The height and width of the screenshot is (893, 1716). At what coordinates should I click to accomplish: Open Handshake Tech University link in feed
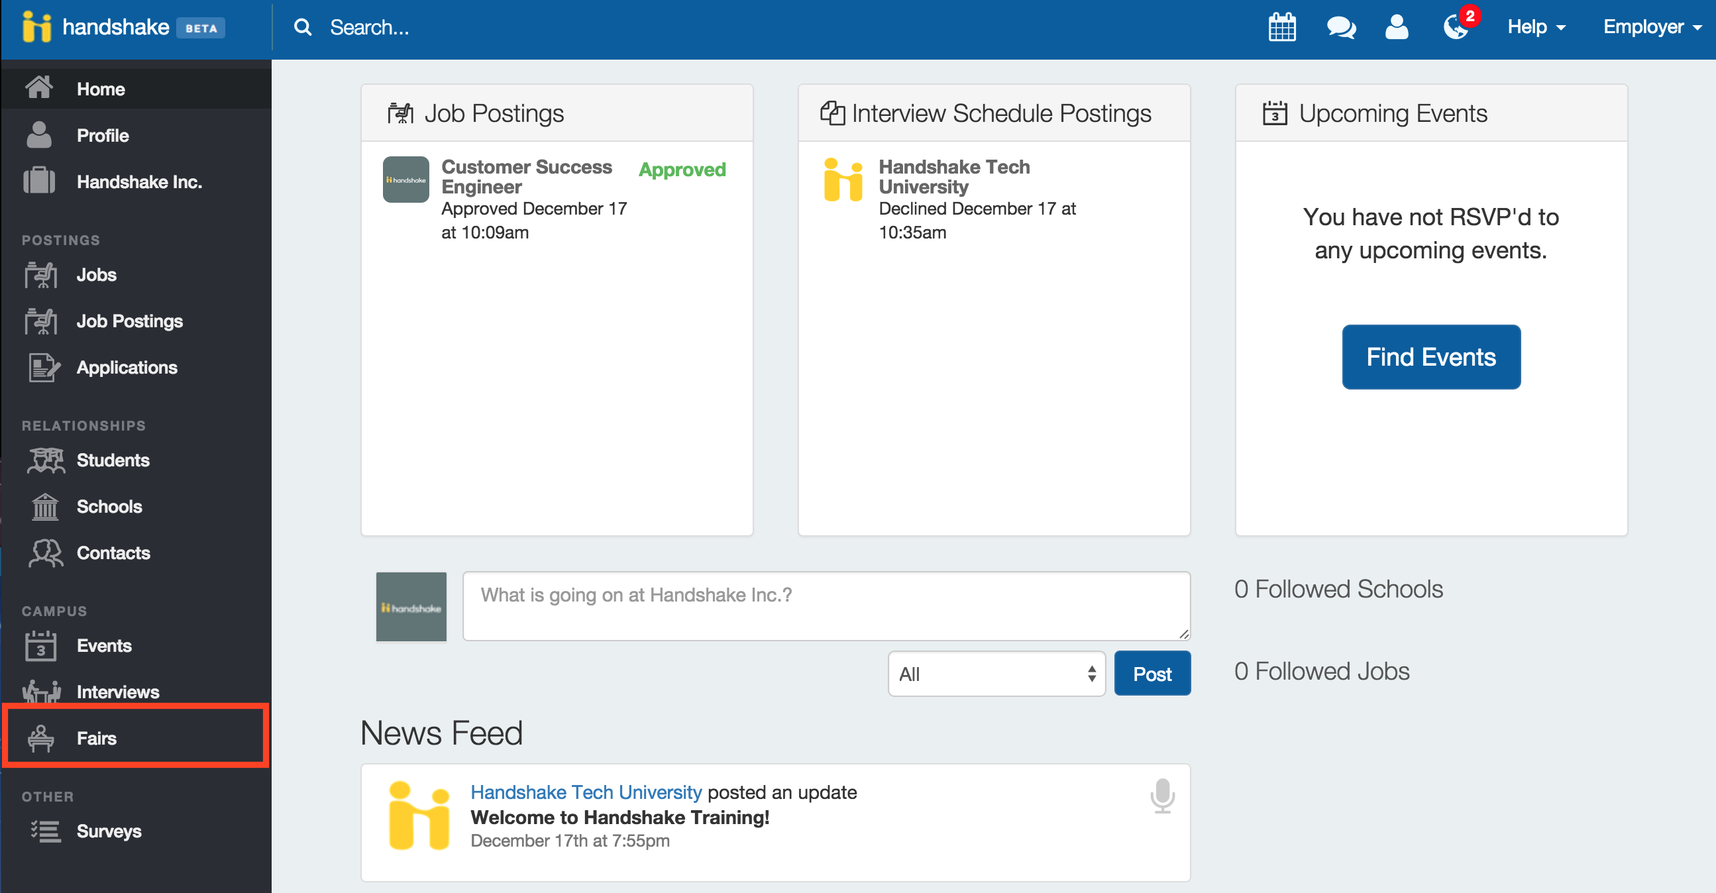[586, 792]
